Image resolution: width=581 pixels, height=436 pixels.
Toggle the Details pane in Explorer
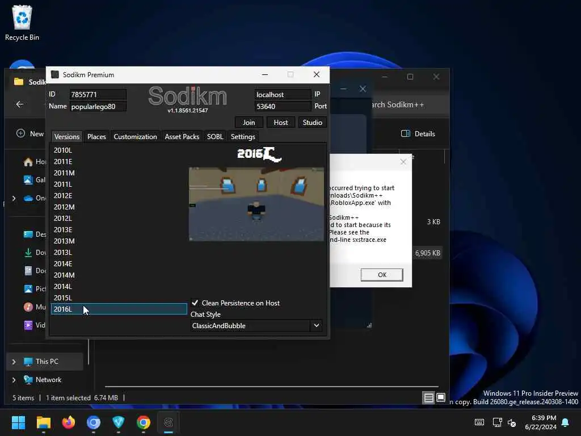click(418, 133)
